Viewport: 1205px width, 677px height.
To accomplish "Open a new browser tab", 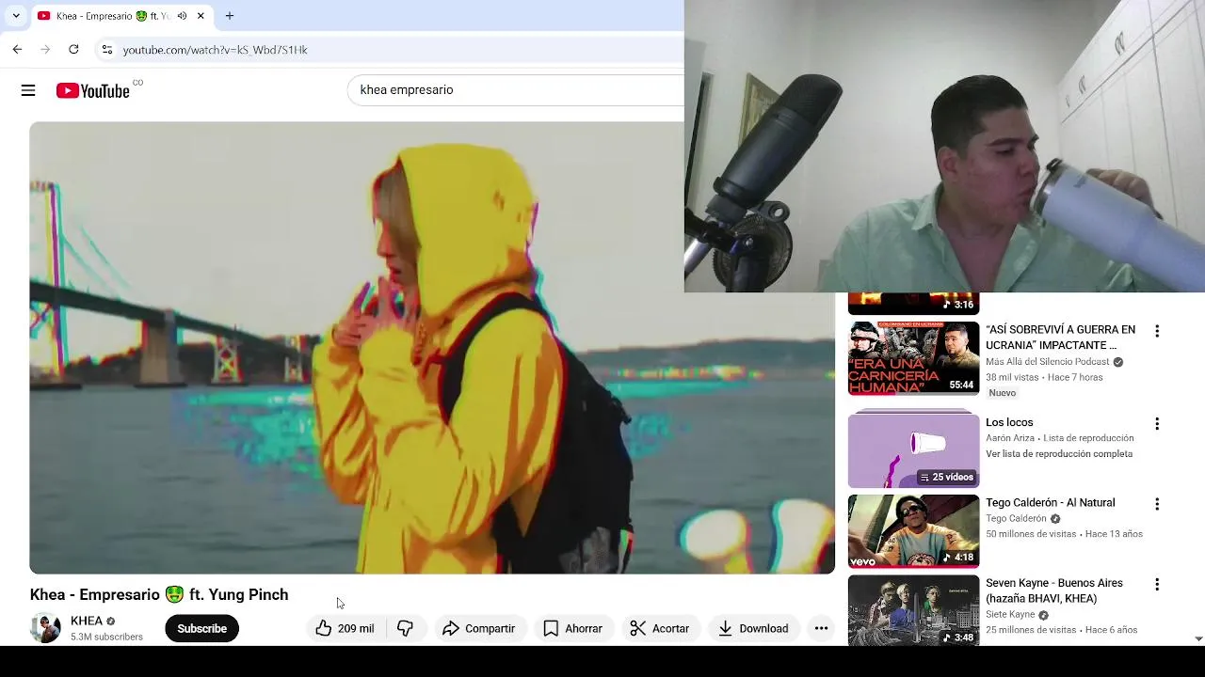I will click(229, 16).
